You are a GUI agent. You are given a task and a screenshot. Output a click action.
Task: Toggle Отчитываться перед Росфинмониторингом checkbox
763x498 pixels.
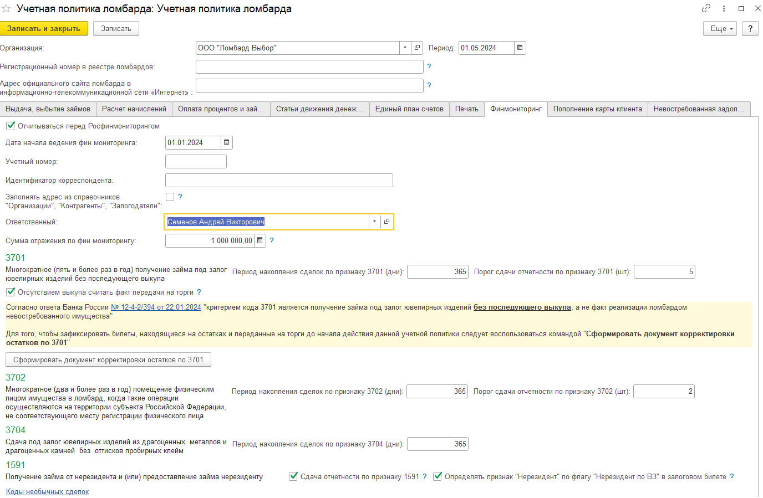tap(11, 126)
